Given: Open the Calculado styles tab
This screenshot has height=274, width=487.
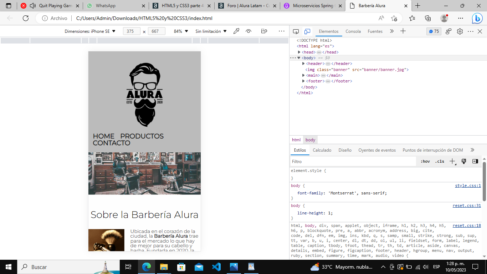Looking at the screenshot, I should [x=322, y=150].
